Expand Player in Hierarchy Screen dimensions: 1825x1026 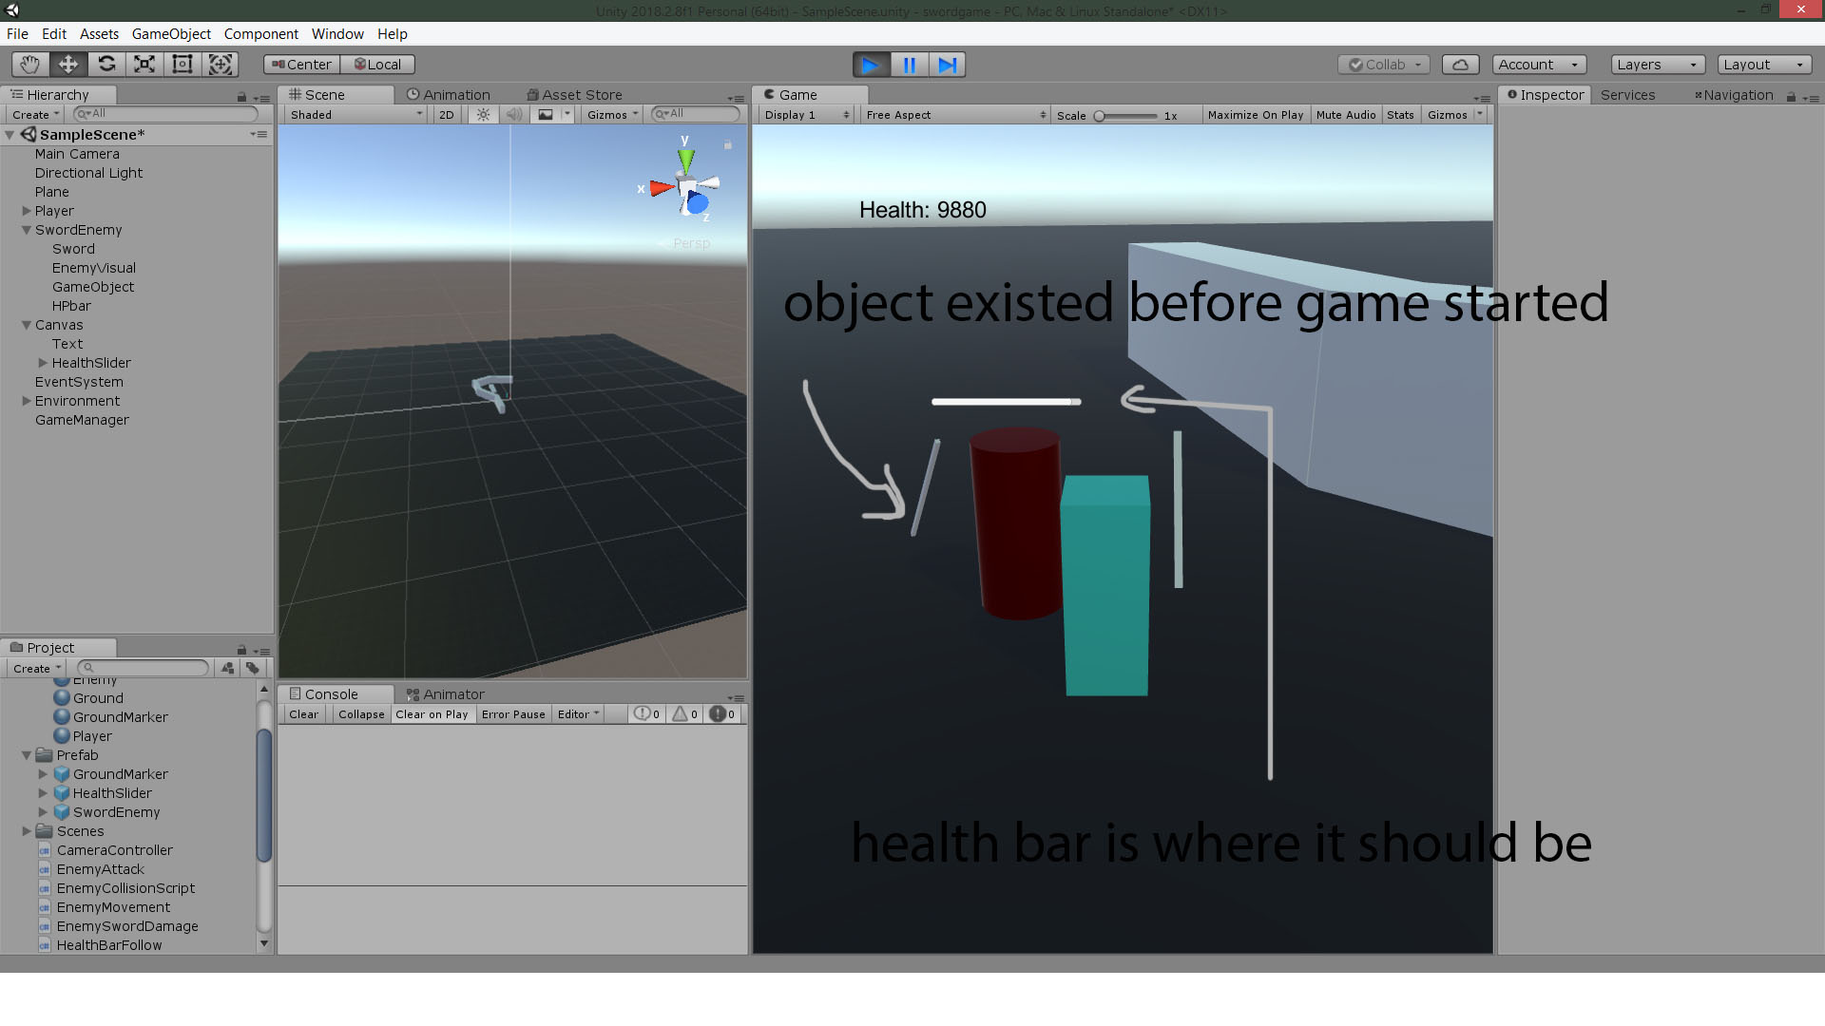tap(27, 211)
